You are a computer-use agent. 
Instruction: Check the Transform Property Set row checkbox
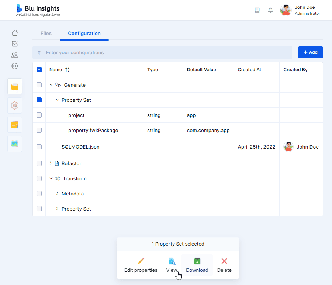[x=39, y=209]
